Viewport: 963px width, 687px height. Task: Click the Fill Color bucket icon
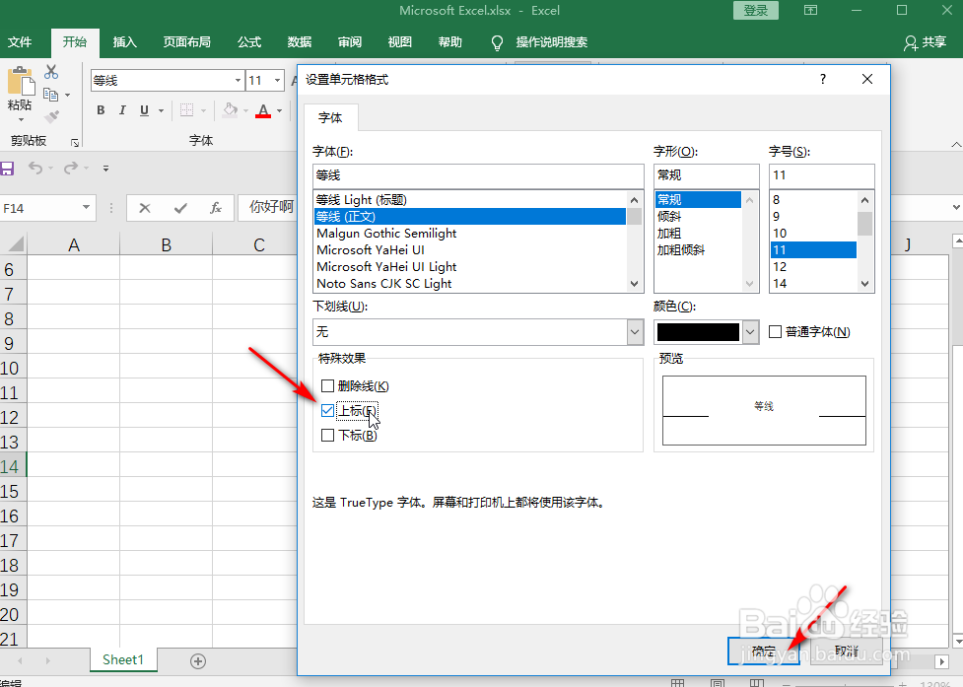(x=231, y=110)
